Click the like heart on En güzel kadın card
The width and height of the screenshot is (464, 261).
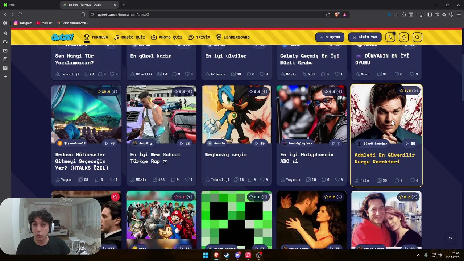coord(187,74)
